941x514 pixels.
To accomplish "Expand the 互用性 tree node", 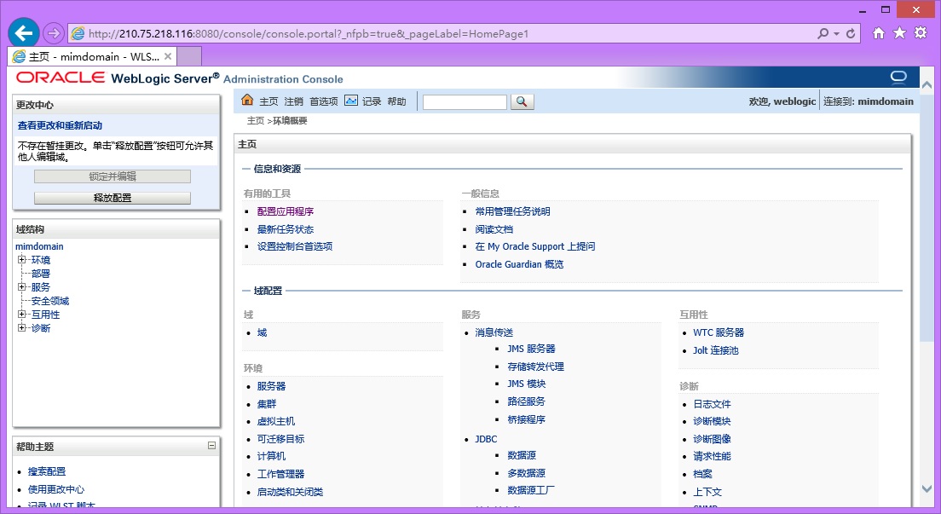I will [x=21, y=314].
